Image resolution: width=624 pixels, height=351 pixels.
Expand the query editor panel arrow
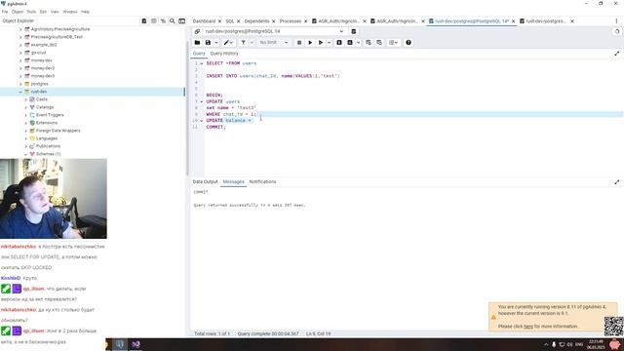(x=617, y=54)
